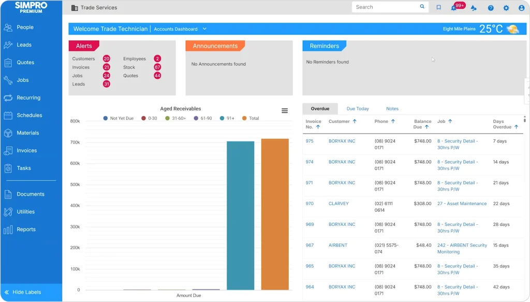Click the bookmark icon beside search

coord(438,7)
